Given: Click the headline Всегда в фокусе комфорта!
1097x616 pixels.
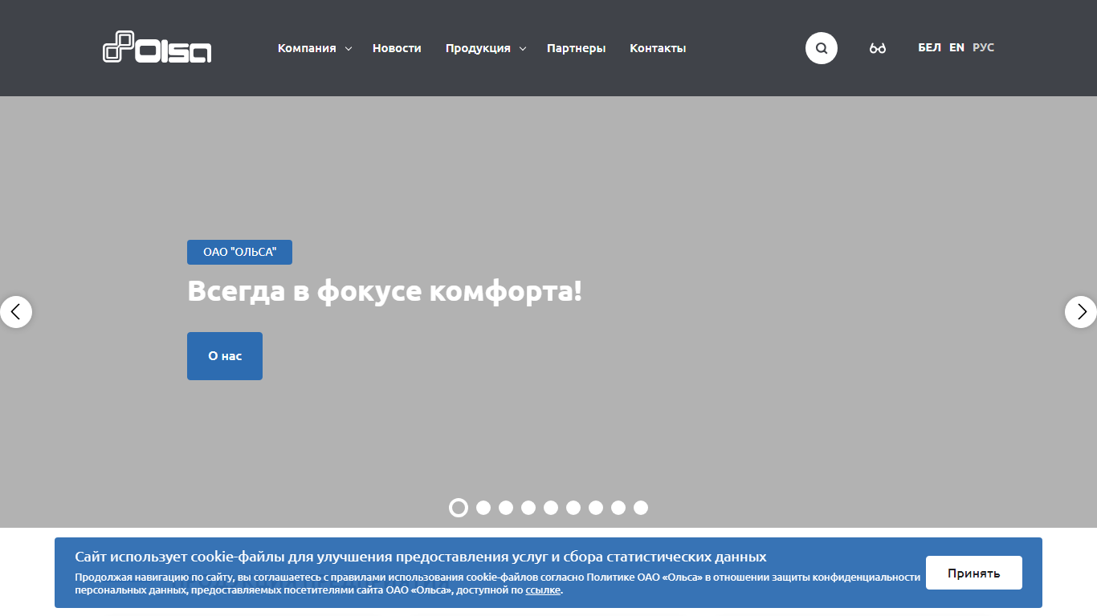Looking at the screenshot, I should click(385, 291).
